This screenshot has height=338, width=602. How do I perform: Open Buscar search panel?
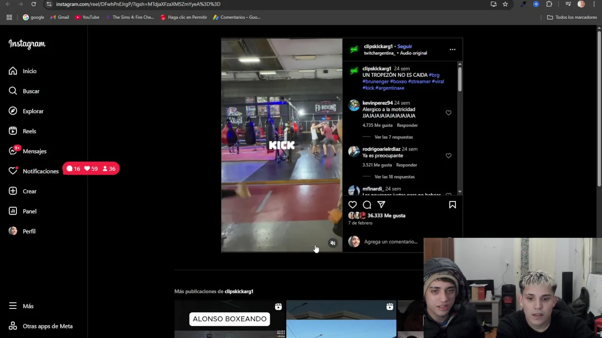pyautogui.click(x=24, y=91)
